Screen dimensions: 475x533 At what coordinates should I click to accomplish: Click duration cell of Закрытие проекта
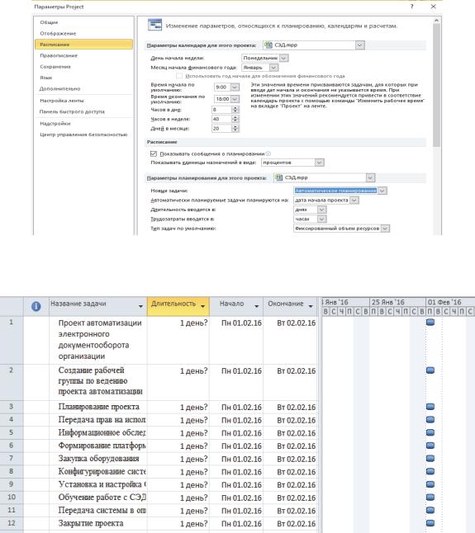[x=178, y=523]
